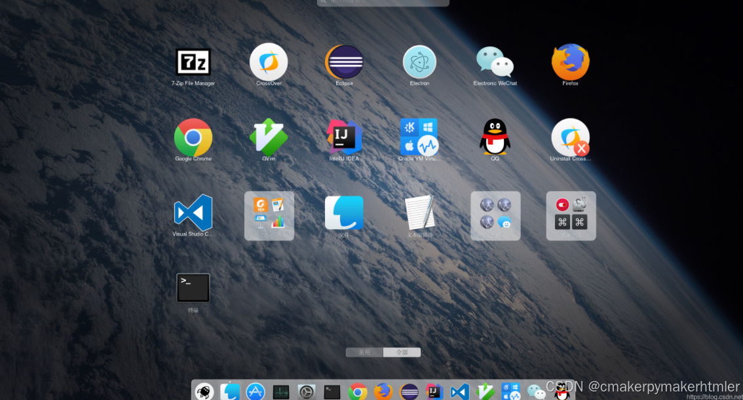Open the system tools folder group
The height and width of the screenshot is (400, 743).
click(x=571, y=216)
